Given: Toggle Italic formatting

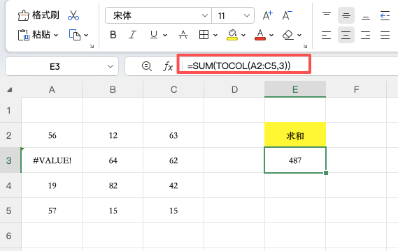Looking at the screenshot, I should pos(132,35).
